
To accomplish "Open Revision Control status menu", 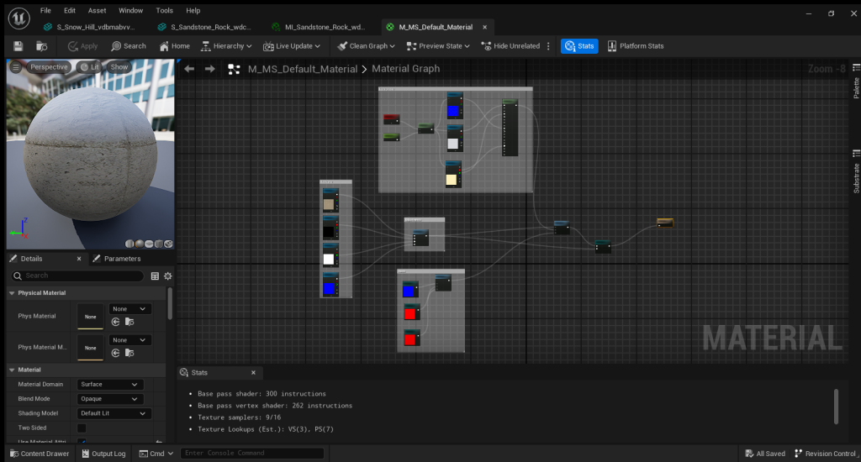I will [826, 454].
